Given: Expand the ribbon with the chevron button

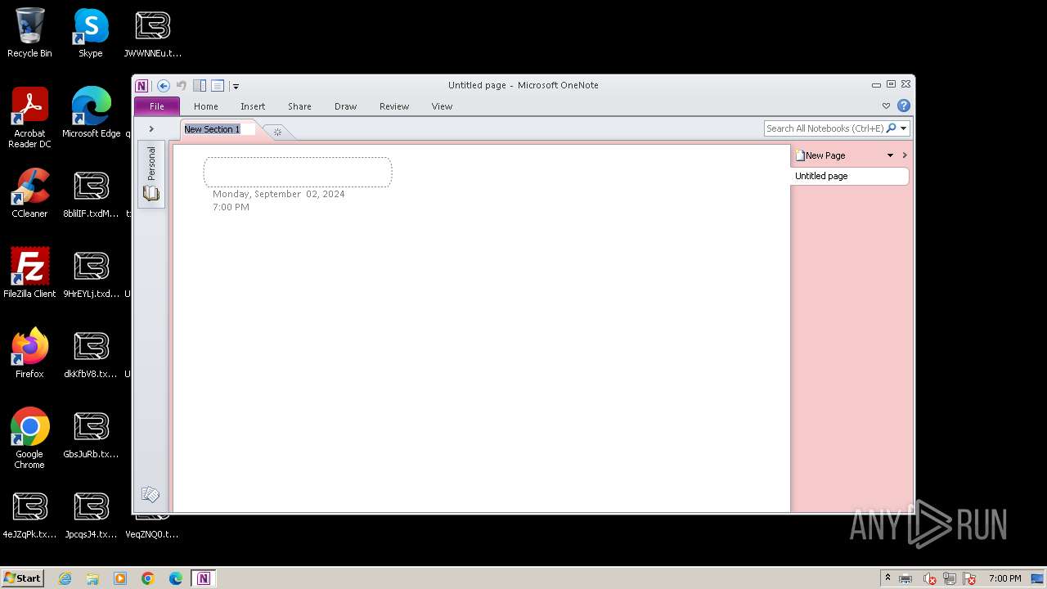Looking at the screenshot, I should tap(886, 106).
